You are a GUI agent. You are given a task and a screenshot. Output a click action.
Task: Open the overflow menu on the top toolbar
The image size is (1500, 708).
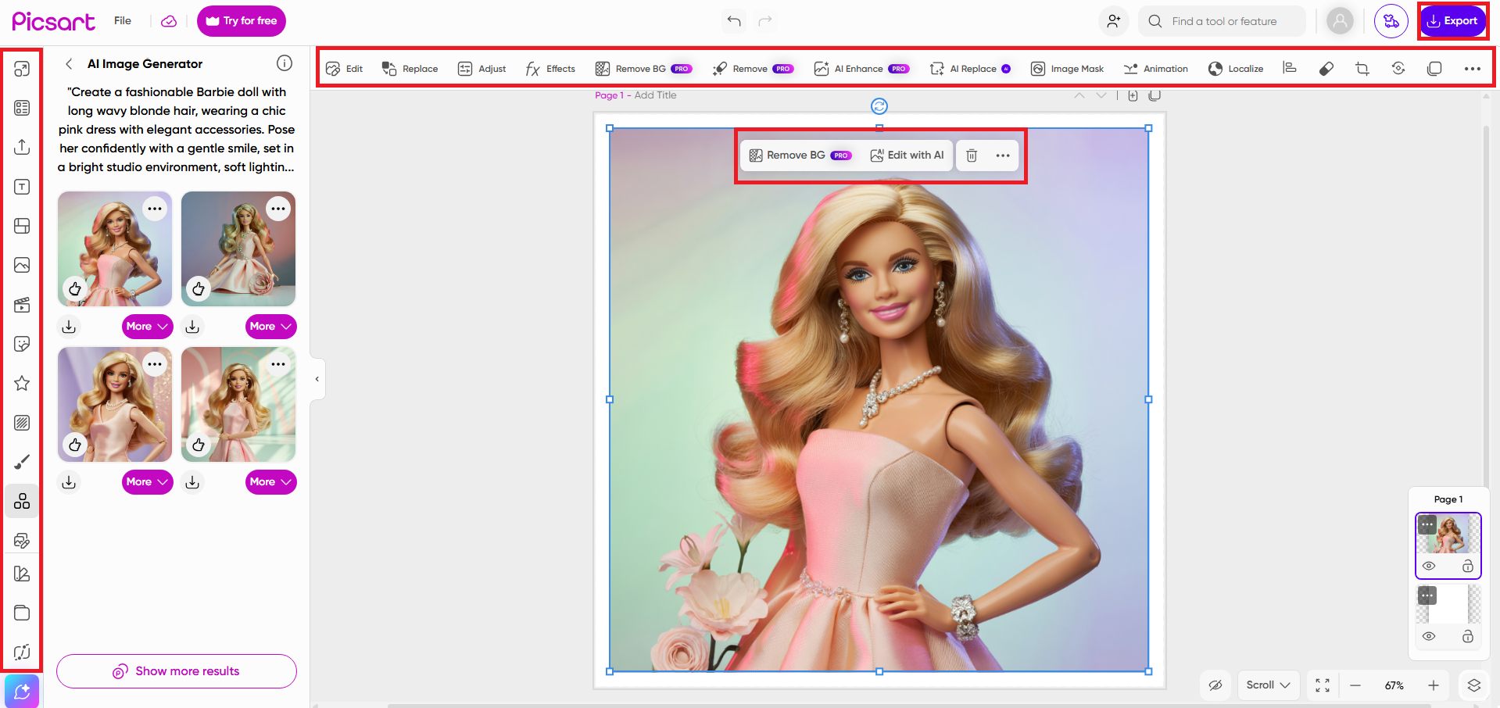(x=1473, y=69)
